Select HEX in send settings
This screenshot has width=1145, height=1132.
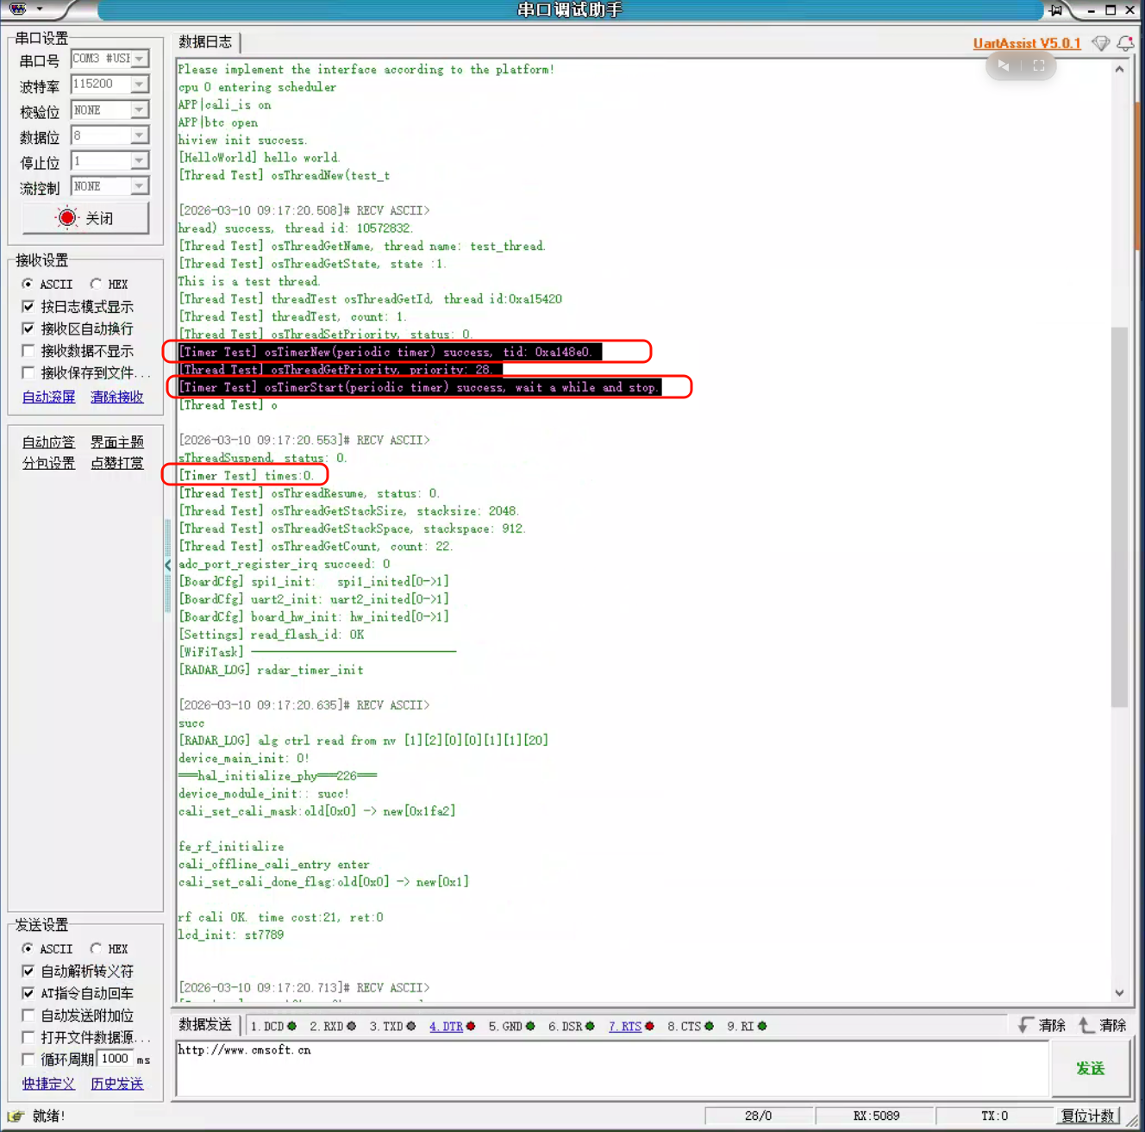coord(96,948)
